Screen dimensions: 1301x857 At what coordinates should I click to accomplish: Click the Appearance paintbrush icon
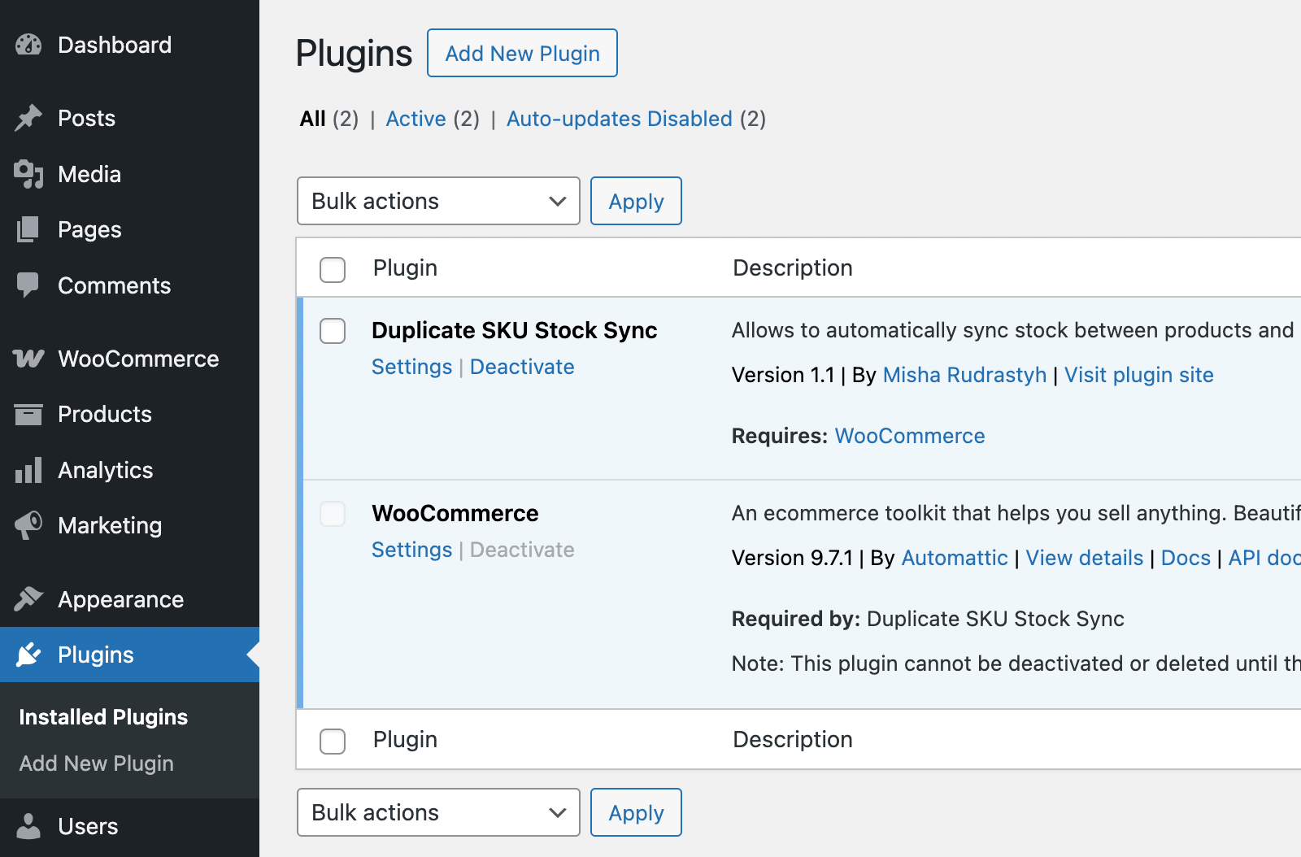[x=28, y=599]
